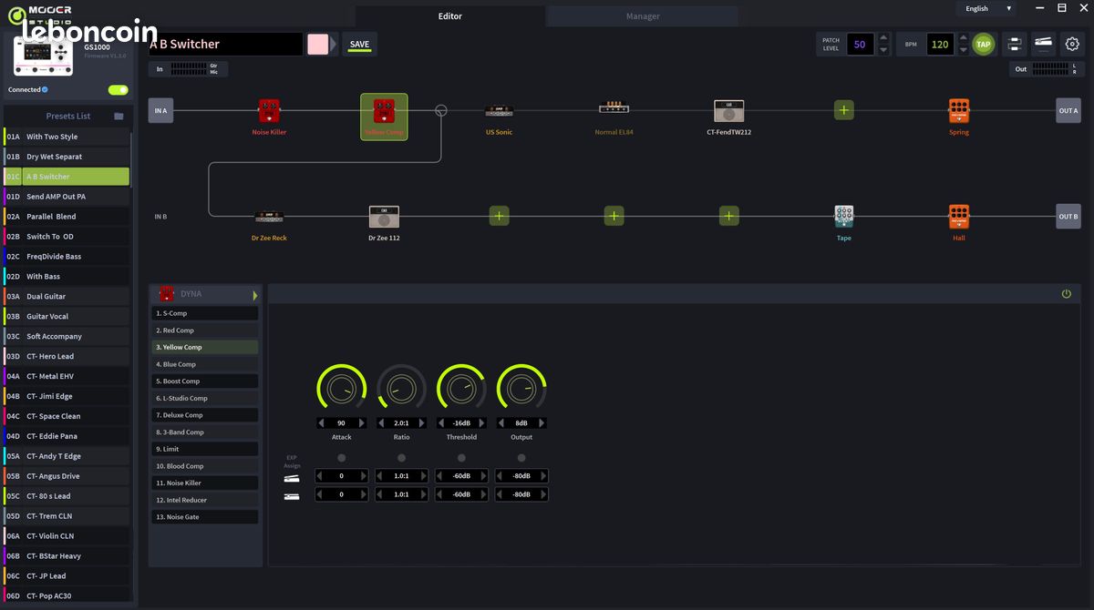This screenshot has width=1094, height=610.
Task: Click the lower EXP pedal assign icon
Action: (292, 496)
